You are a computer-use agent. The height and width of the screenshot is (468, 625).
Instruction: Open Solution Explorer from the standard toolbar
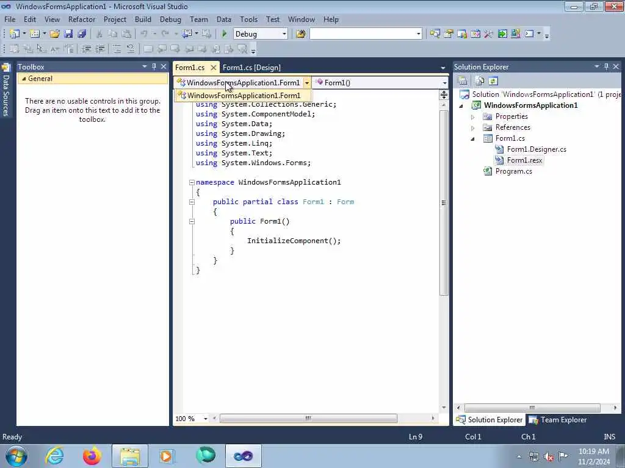pyautogui.click(x=435, y=34)
